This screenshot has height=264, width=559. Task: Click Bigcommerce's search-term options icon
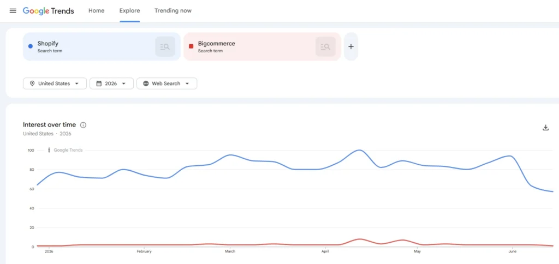pos(325,47)
